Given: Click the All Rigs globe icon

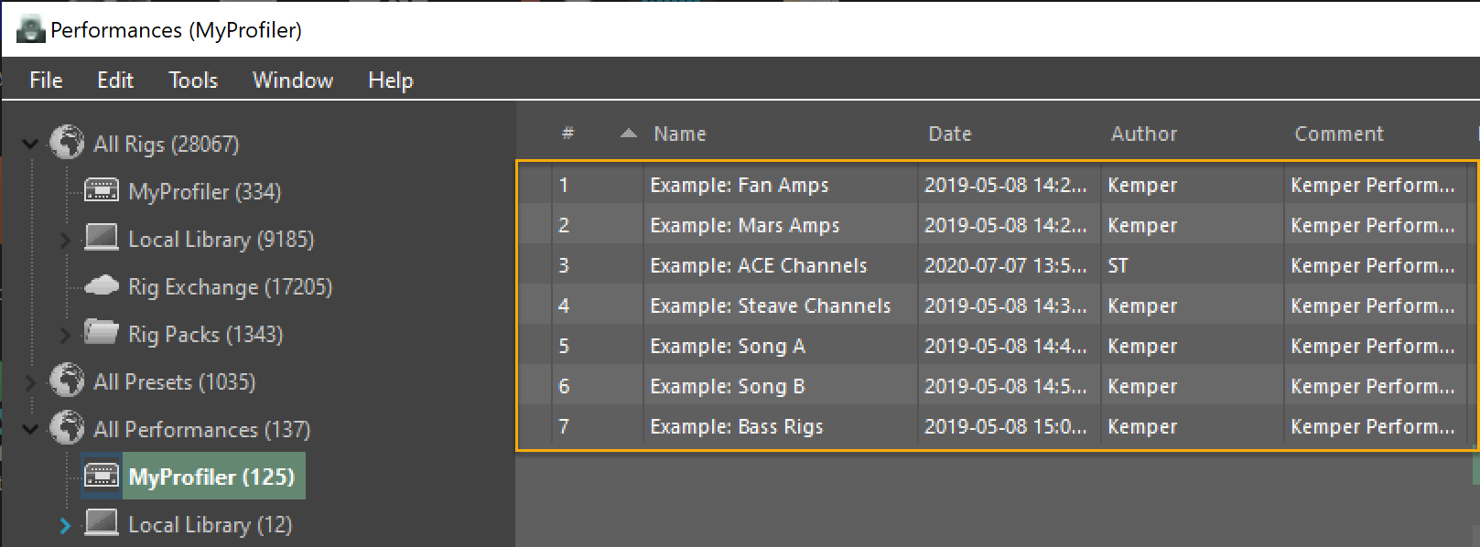Looking at the screenshot, I should [x=67, y=143].
